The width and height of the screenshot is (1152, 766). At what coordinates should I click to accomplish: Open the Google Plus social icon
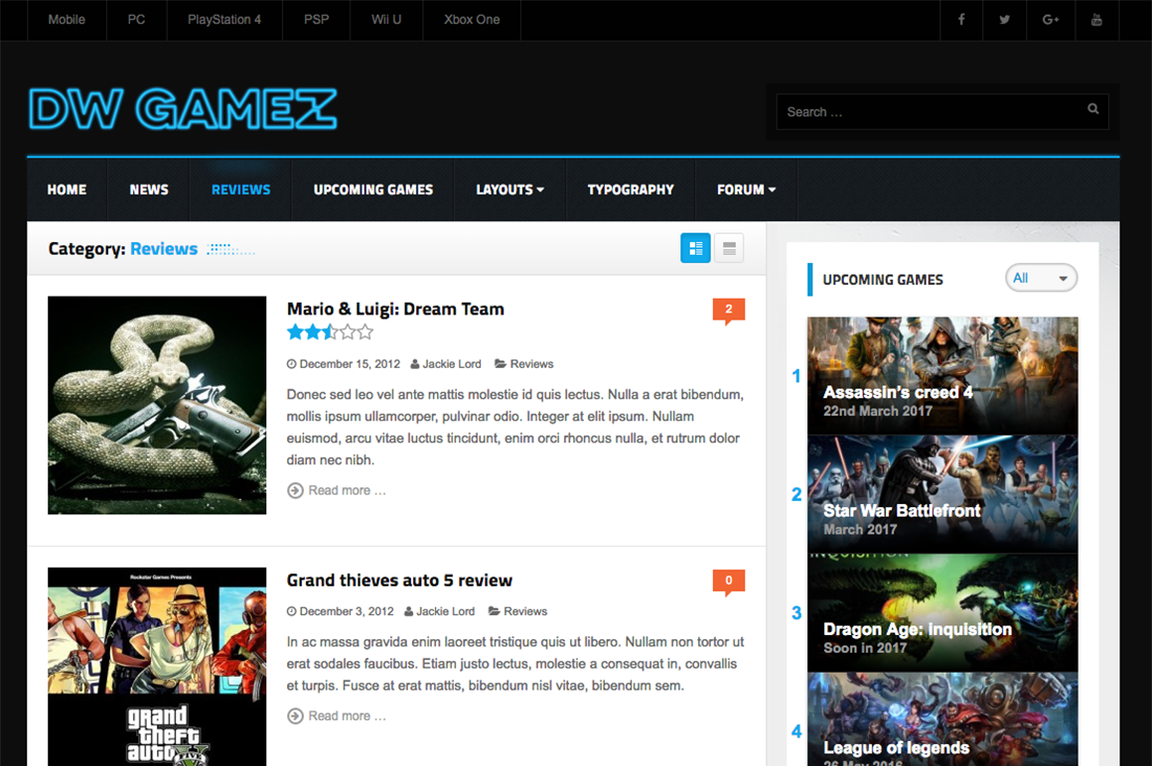[x=1051, y=20]
